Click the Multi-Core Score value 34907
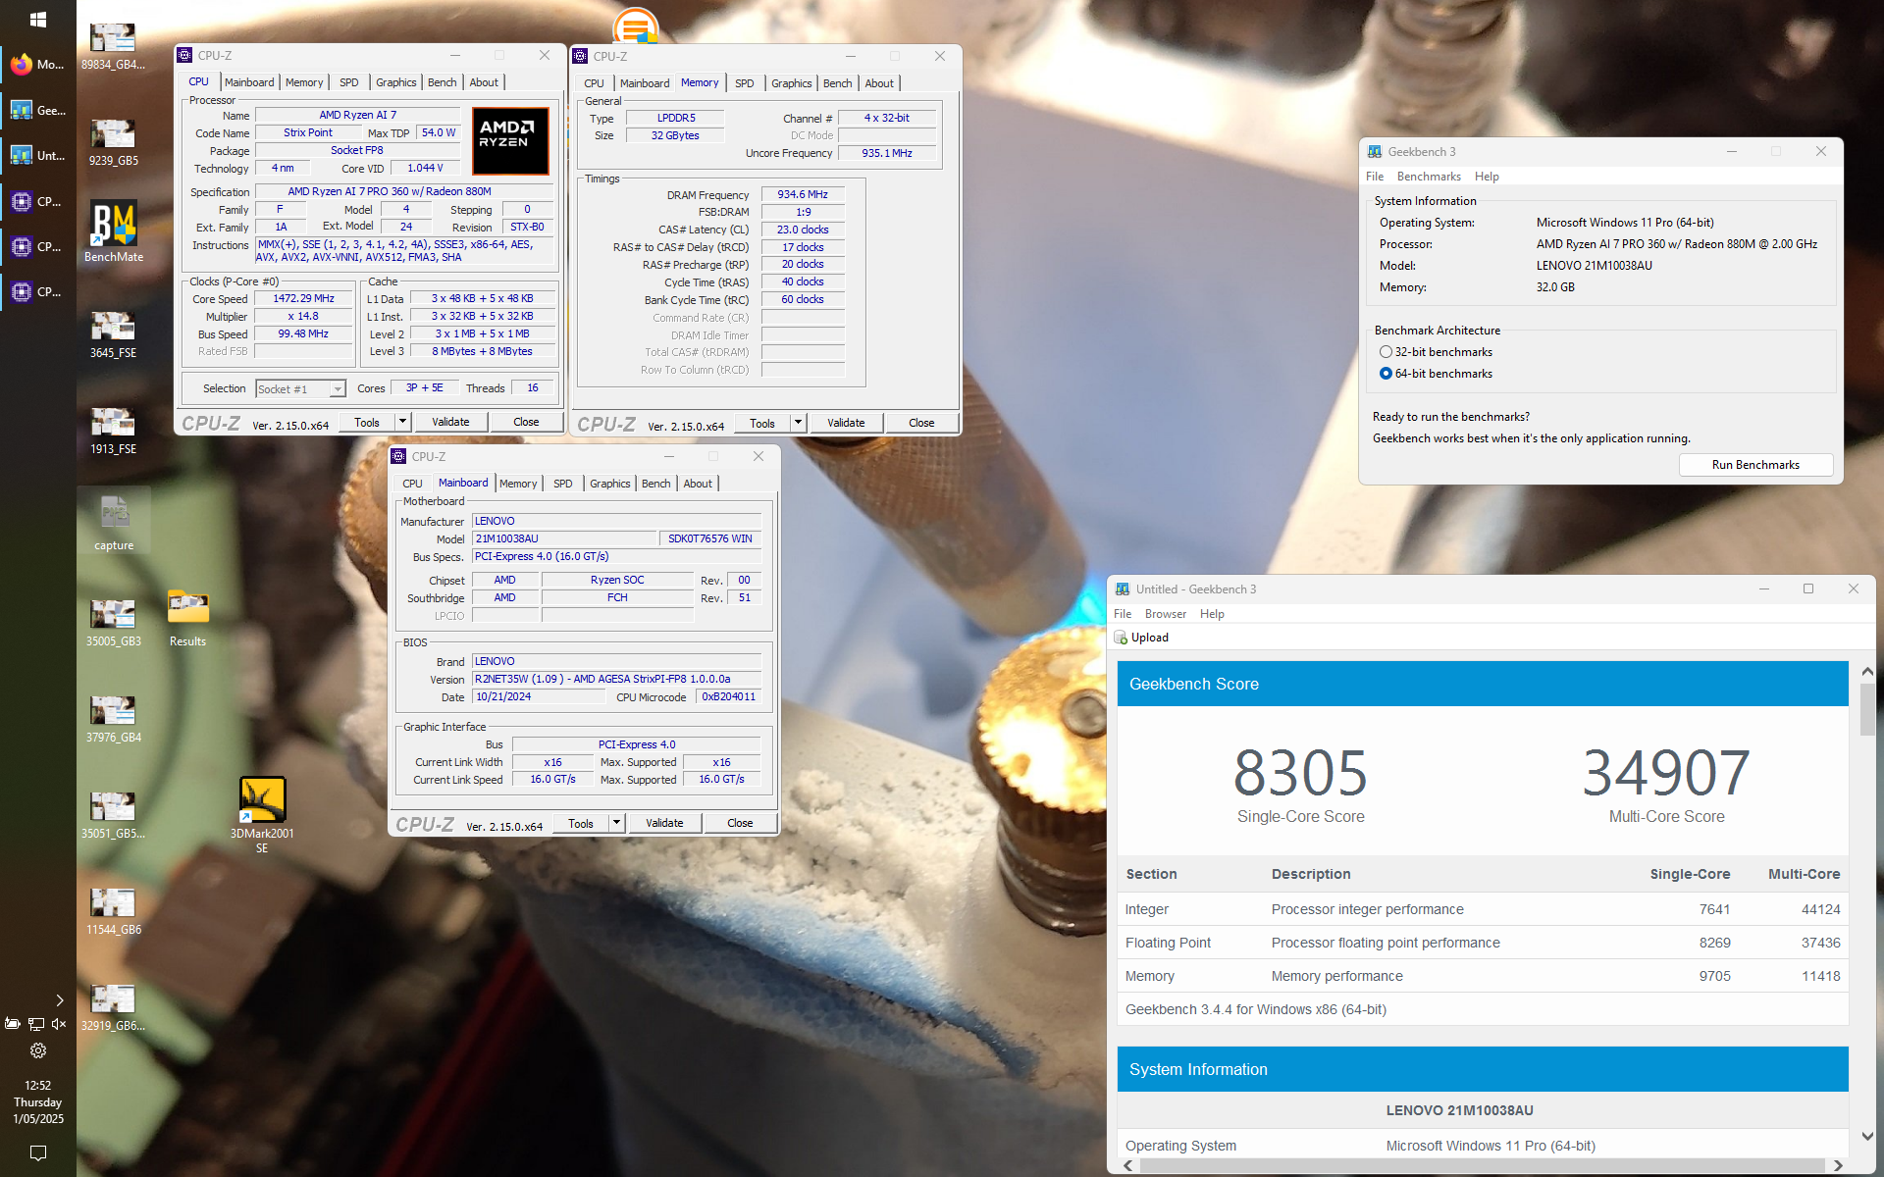The width and height of the screenshot is (1884, 1177). click(1666, 773)
